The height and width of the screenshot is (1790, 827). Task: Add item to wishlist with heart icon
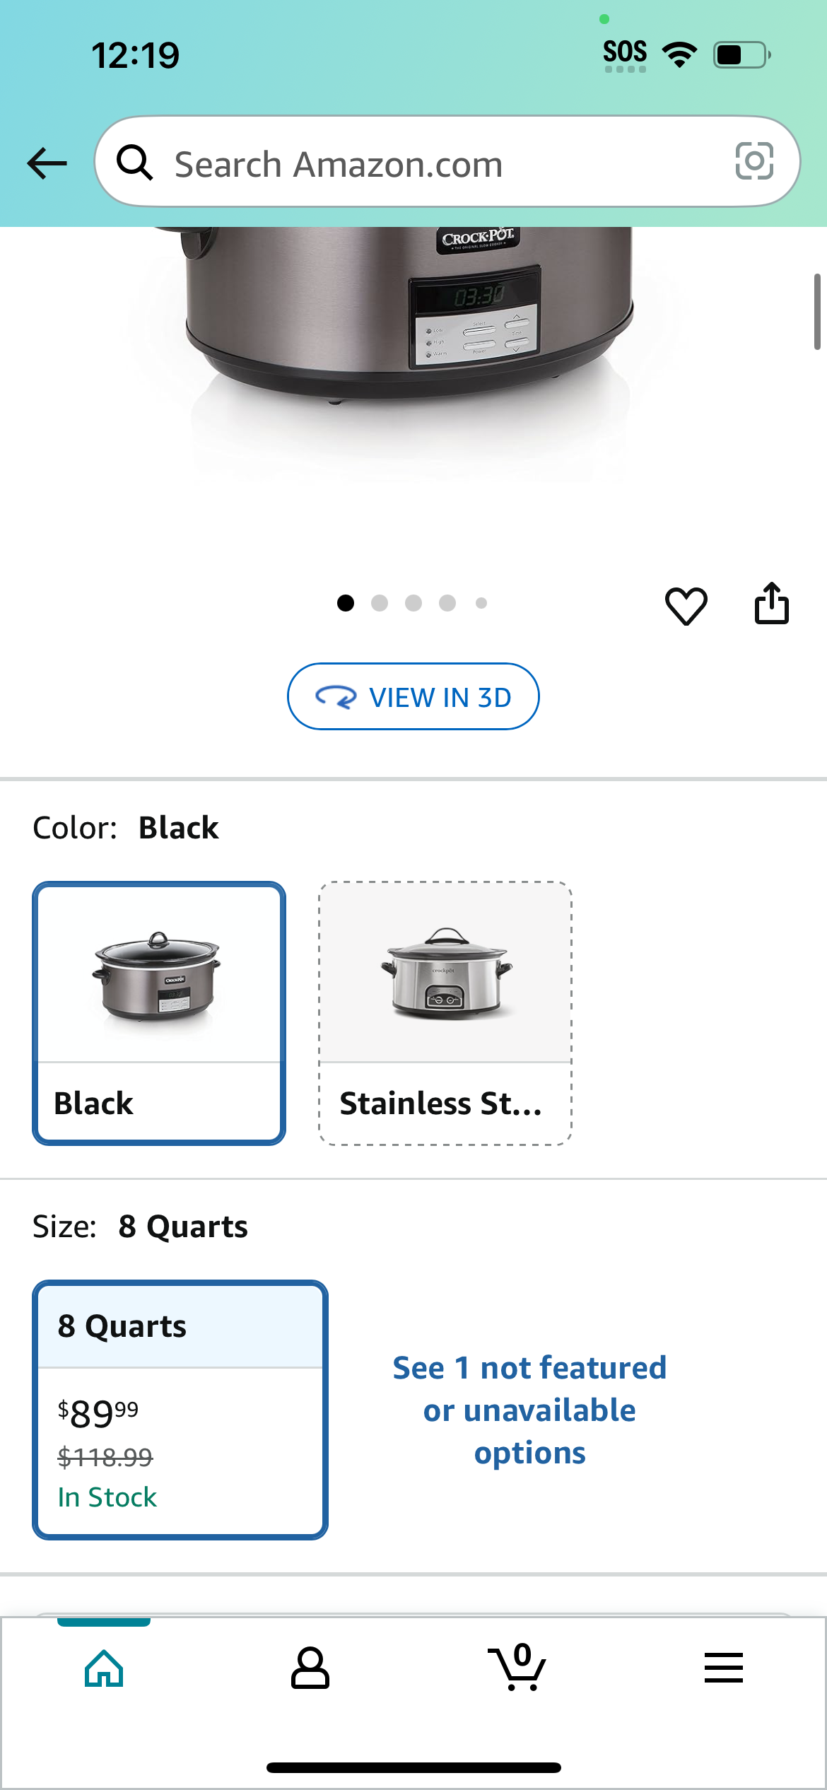tap(686, 606)
